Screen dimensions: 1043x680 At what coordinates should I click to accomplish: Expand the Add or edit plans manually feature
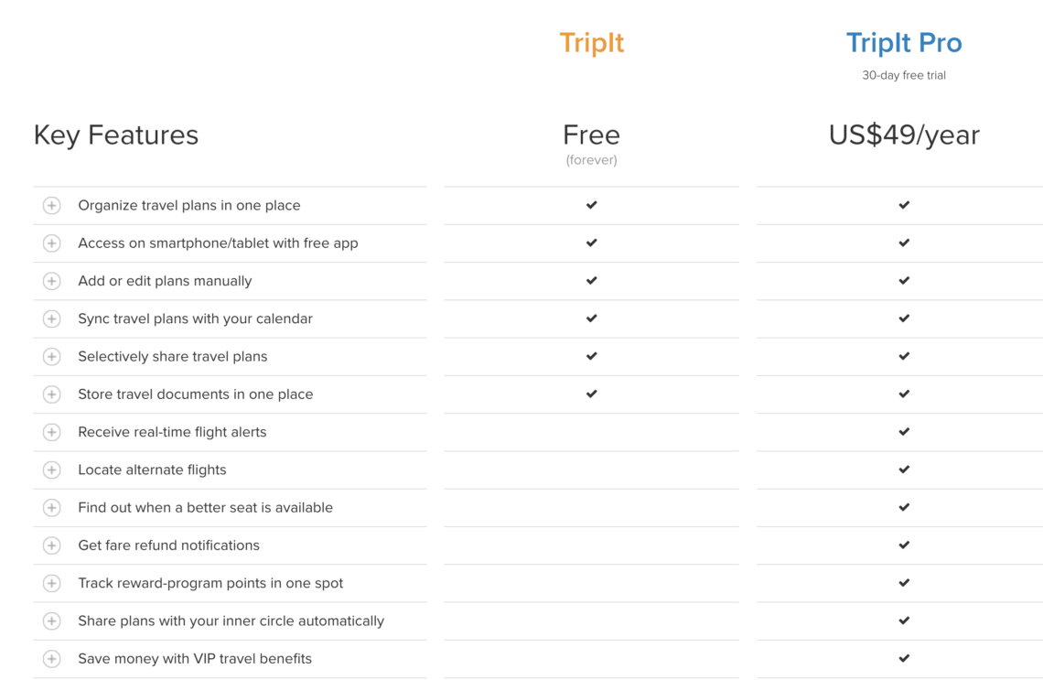pos(51,281)
